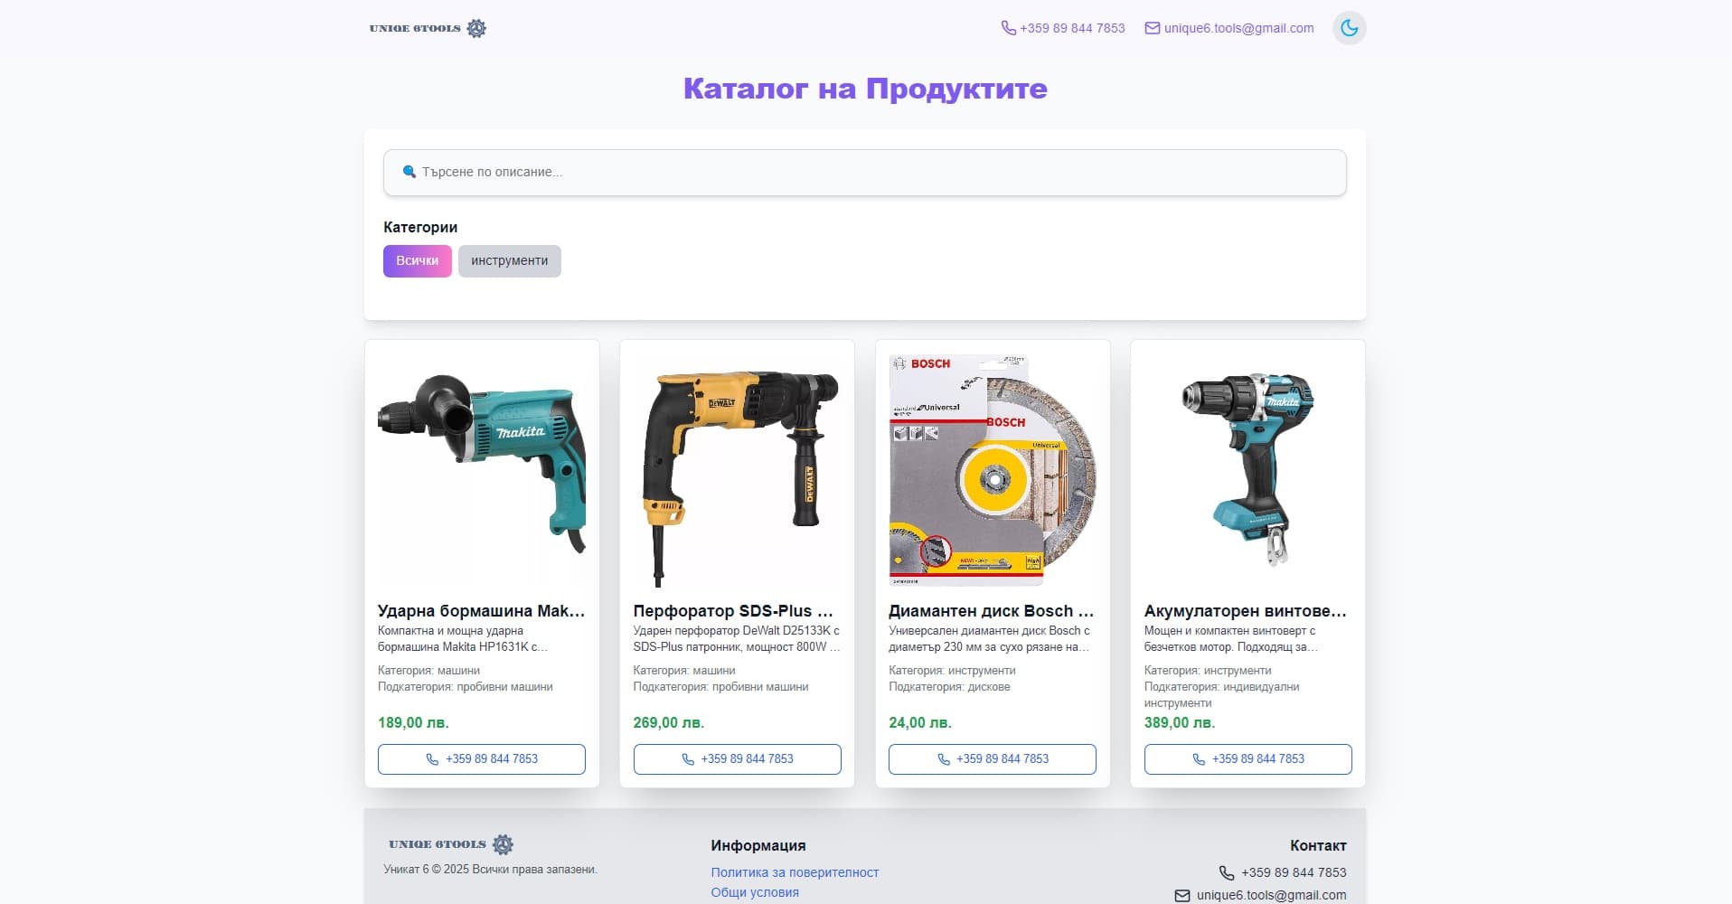Click the call button under 269,00 лв.

[738, 759]
